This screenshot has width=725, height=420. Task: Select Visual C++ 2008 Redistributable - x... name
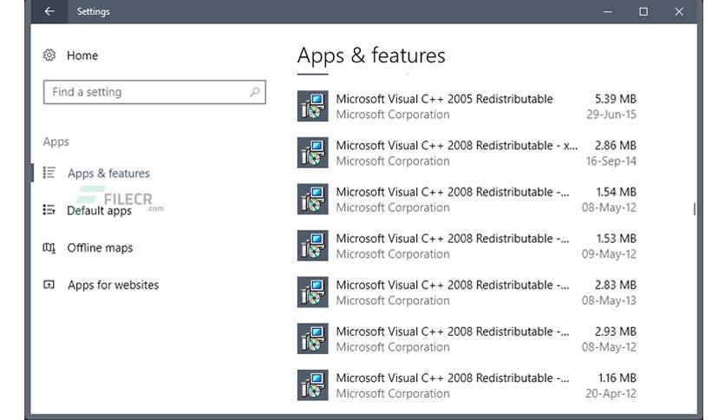tap(457, 146)
